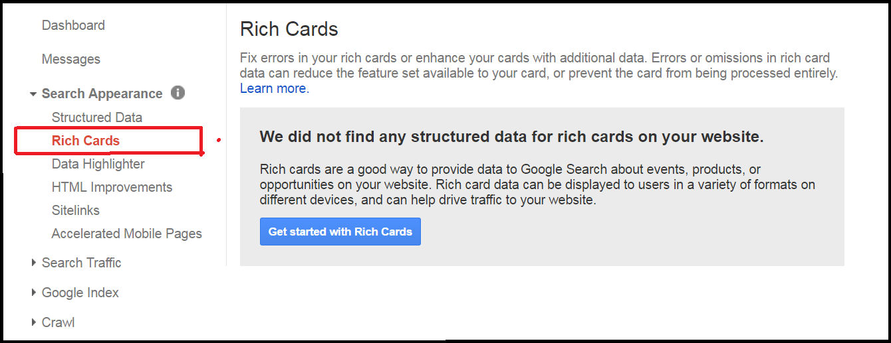Click the info icon beside Search Appearance
The width and height of the screenshot is (891, 343).
(x=178, y=93)
